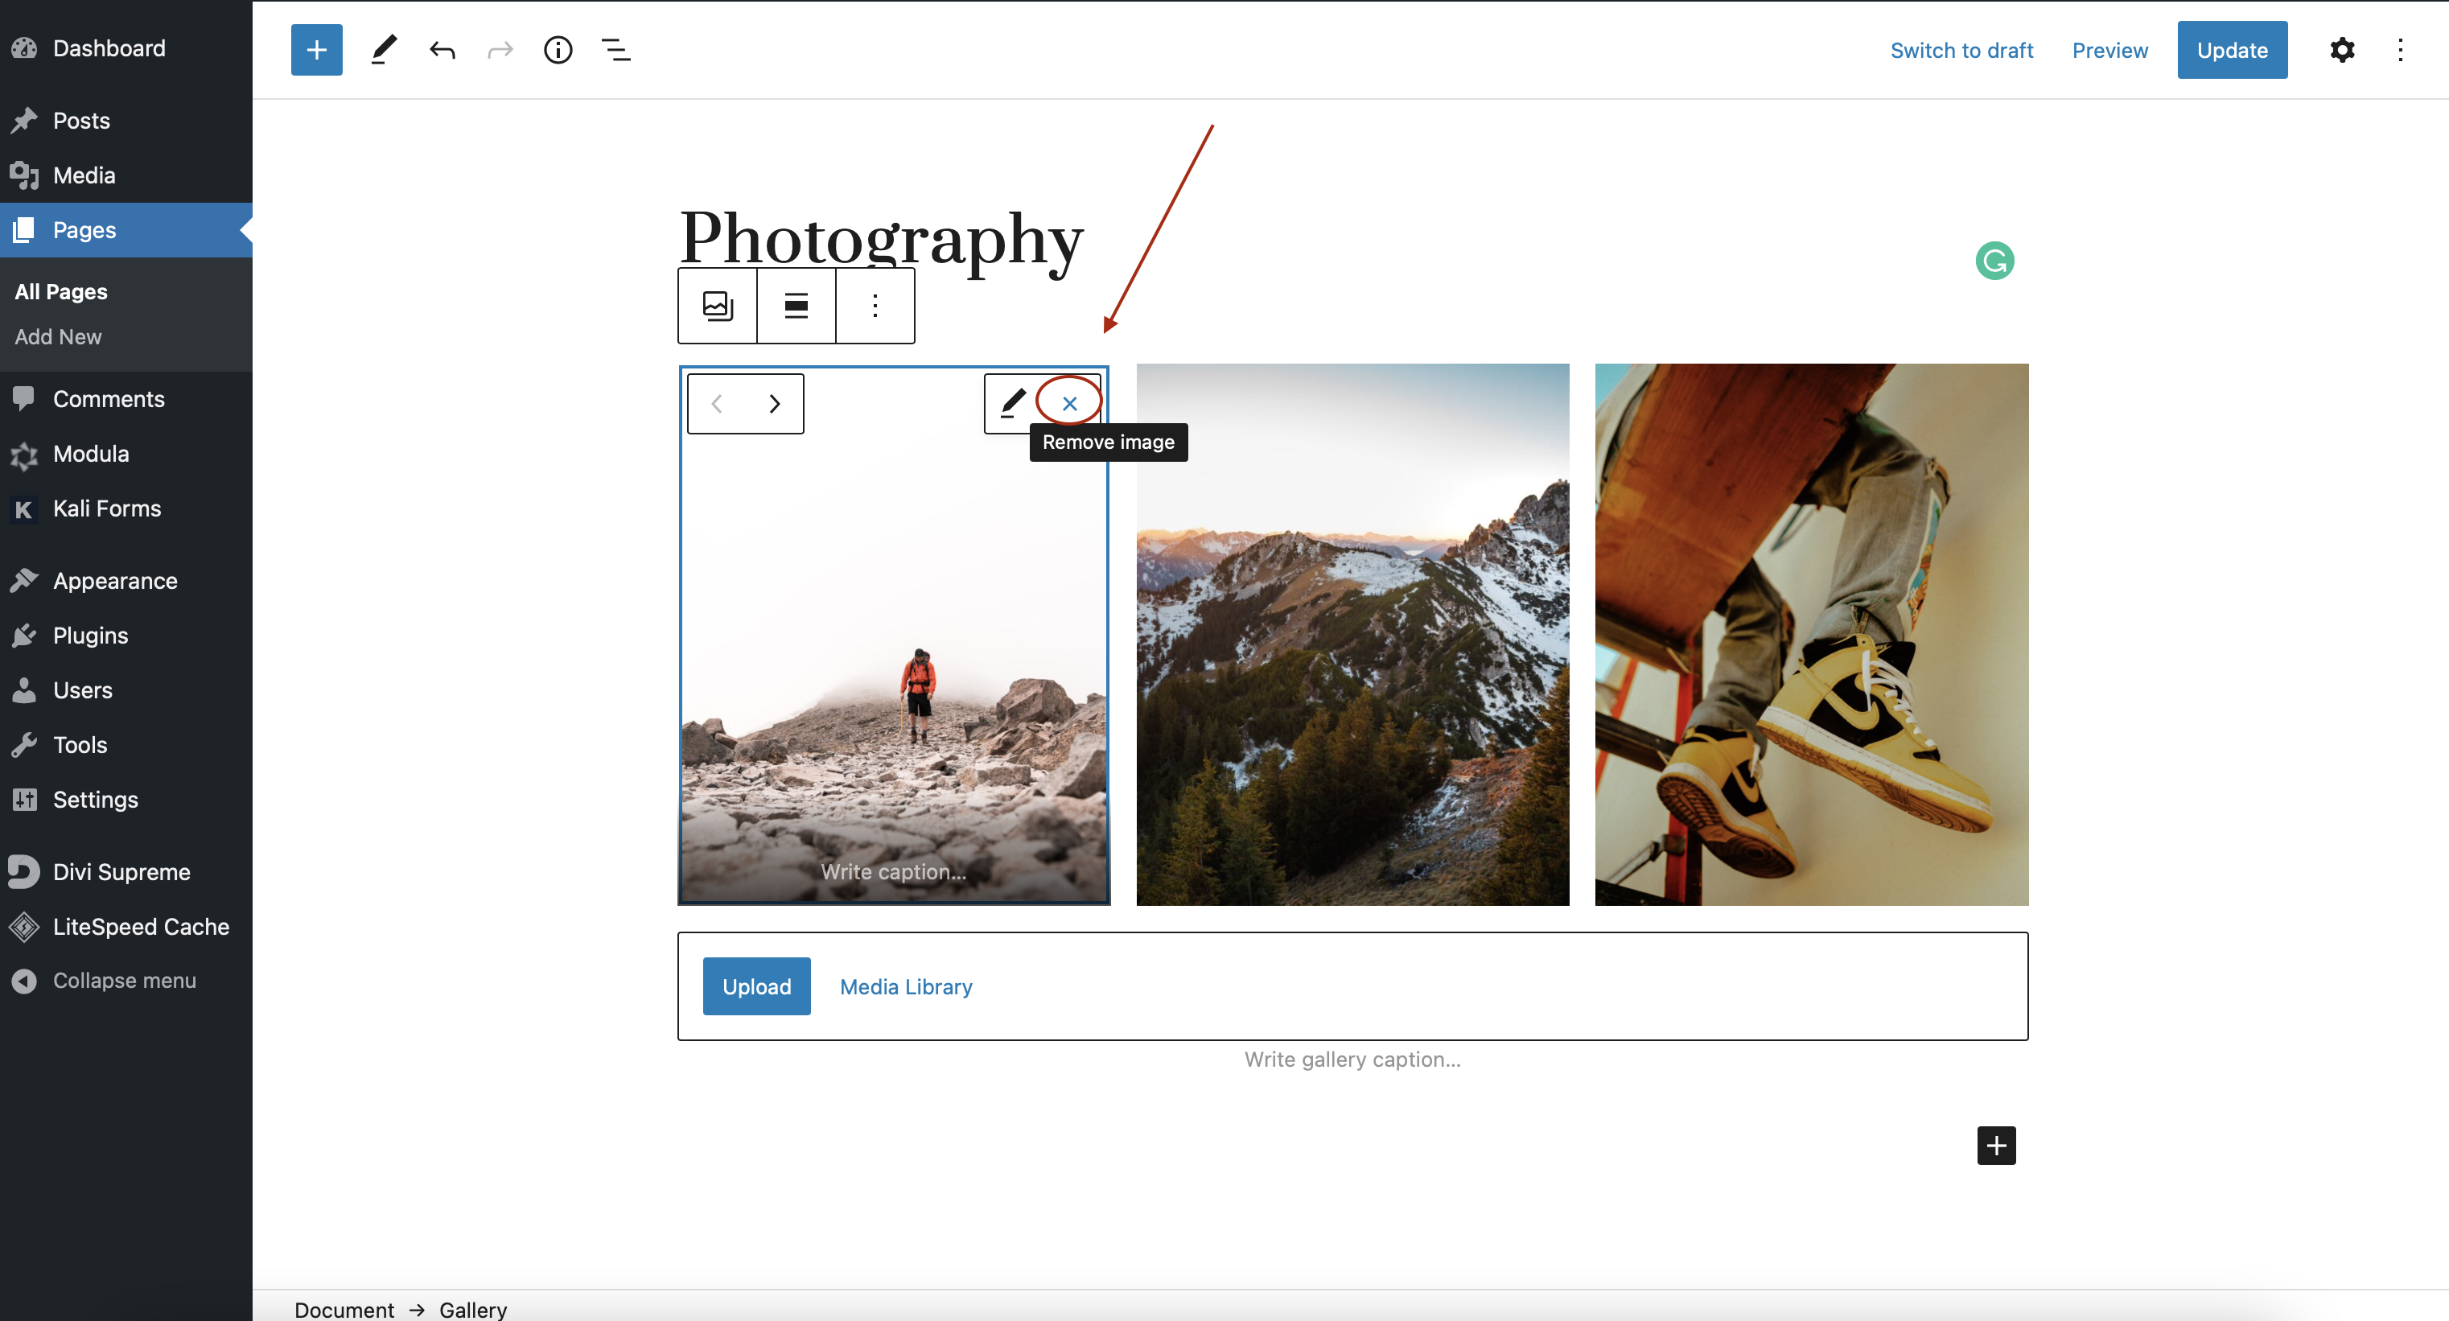Screen dimensions: 2449x1321
Task: Open the Modula menu in the sidebar
Action: coord(90,455)
